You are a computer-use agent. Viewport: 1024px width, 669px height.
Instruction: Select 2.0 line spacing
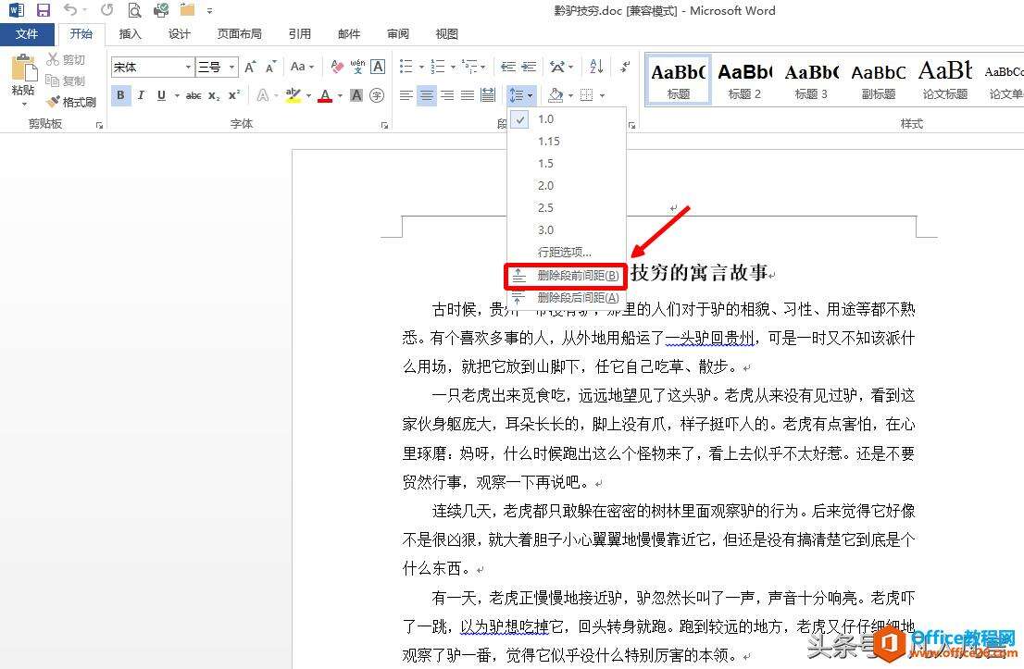pos(567,185)
